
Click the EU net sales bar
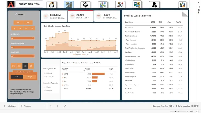tap(95, 78)
